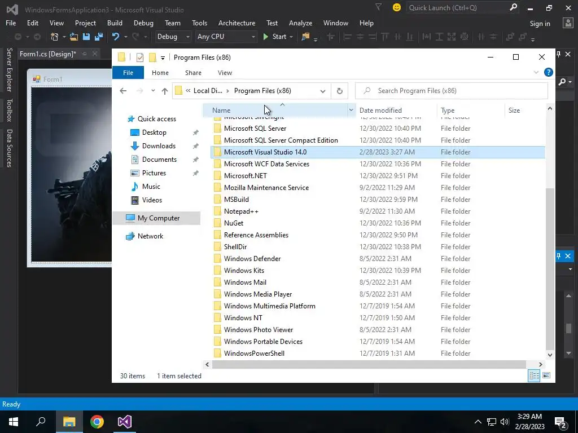
Task: Open the Architecture menu
Action: tap(237, 23)
